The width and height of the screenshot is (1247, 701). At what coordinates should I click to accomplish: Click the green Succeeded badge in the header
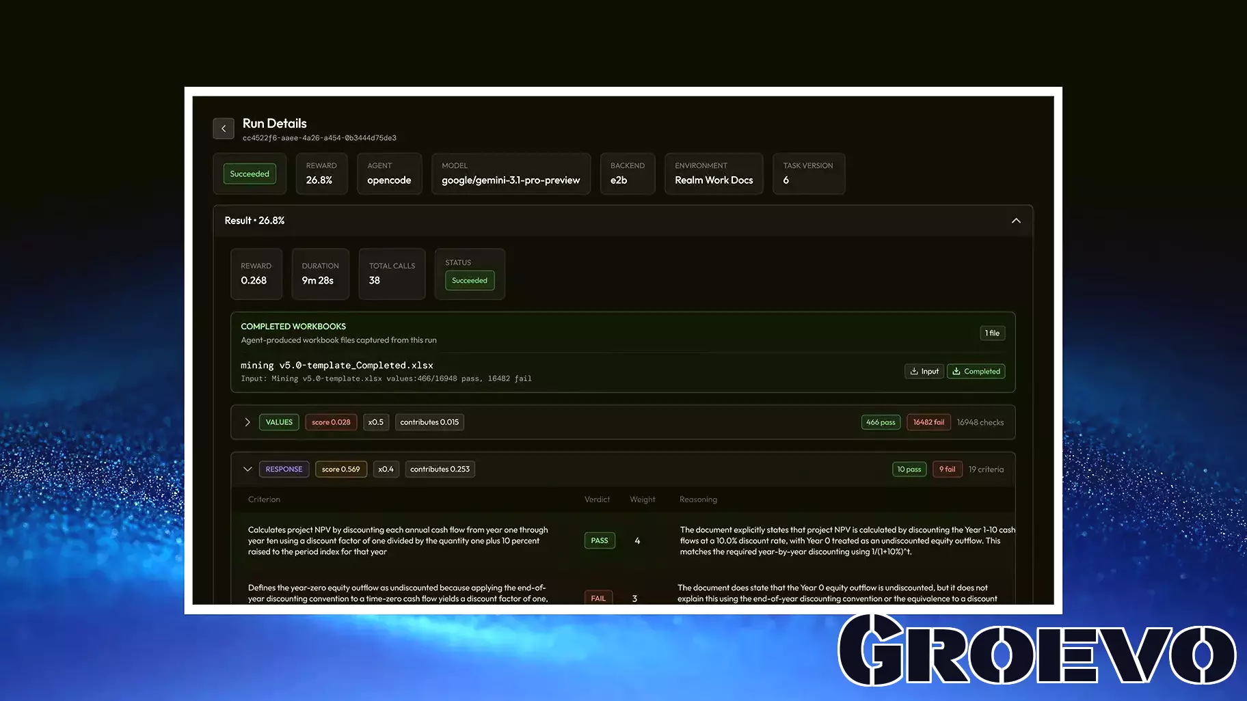pos(250,174)
